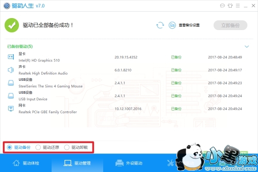Click the 驱动人生 gear logo icon

click(7, 6)
